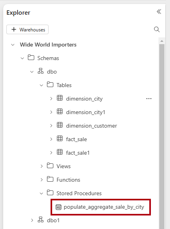Click the Explorer panel title
Screen dimensions: 170x229
coord(18,13)
